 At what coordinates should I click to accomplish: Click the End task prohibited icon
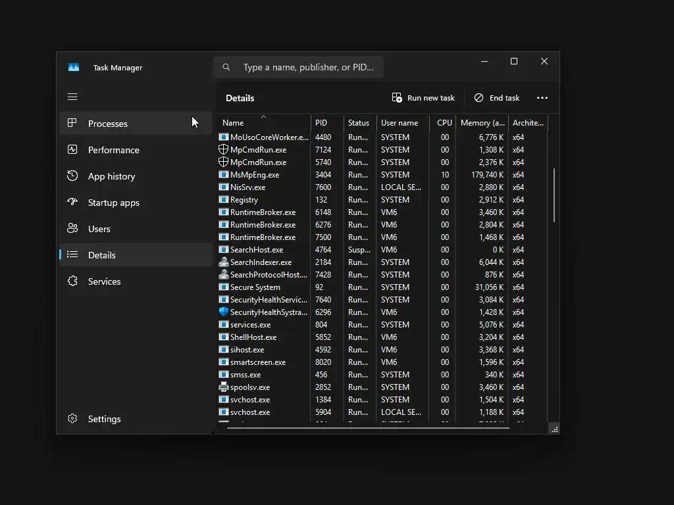(479, 98)
